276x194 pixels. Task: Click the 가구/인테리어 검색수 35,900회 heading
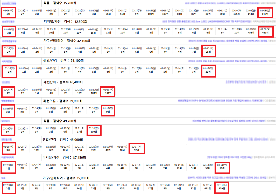66,178
